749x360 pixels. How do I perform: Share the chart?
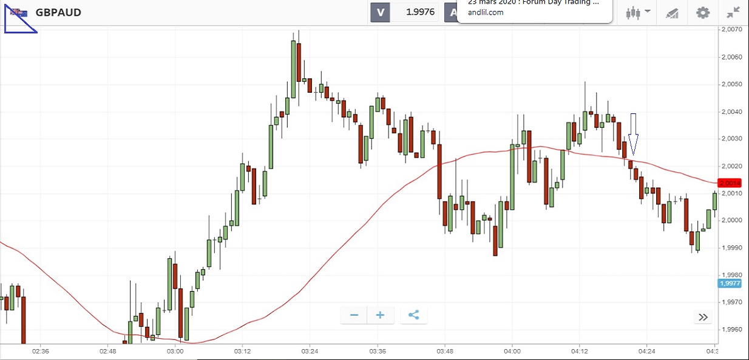point(414,315)
